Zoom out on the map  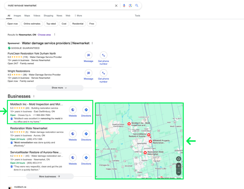(179, 172)
